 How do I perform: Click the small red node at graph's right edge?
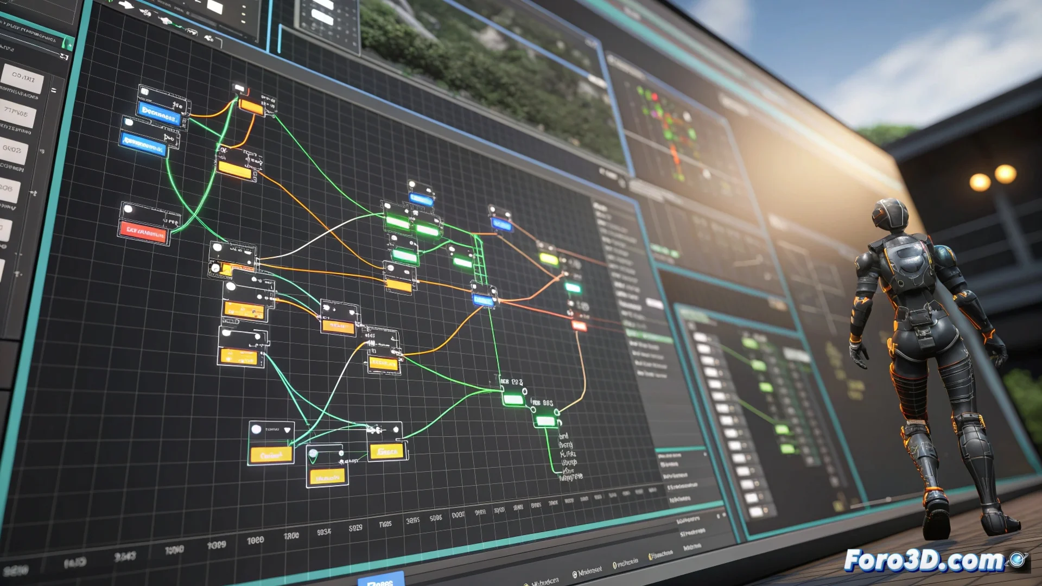[x=579, y=326]
